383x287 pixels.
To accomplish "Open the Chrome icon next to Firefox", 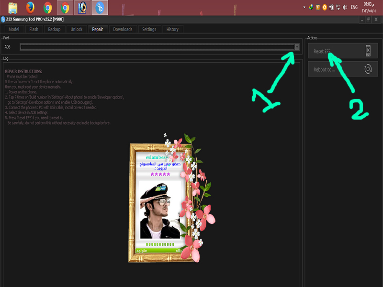I will pyautogui.click(x=47, y=8).
